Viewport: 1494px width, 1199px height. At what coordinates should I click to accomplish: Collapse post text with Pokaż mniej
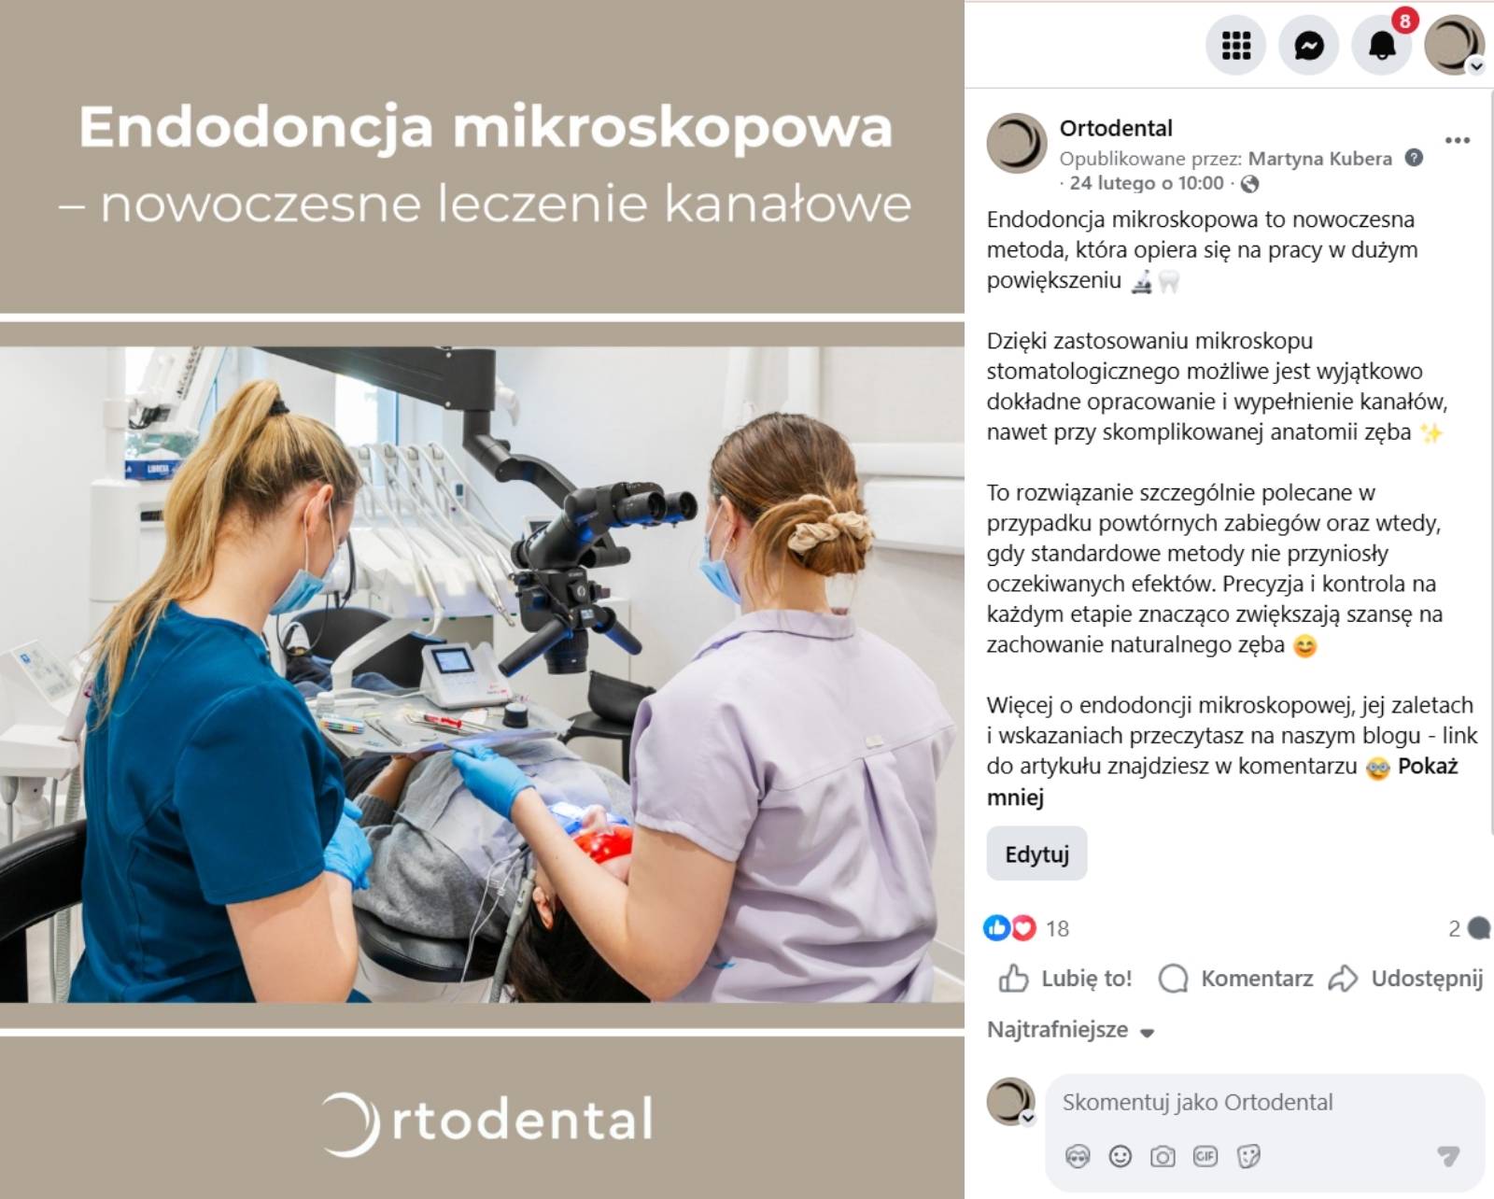[x=1225, y=782]
